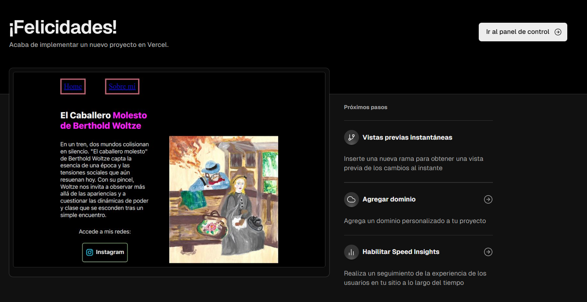Image resolution: width=587 pixels, height=302 pixels.
Task: Click text 'Acaba de implementar un nuevo proyecto'
Action: pos(89,45)
